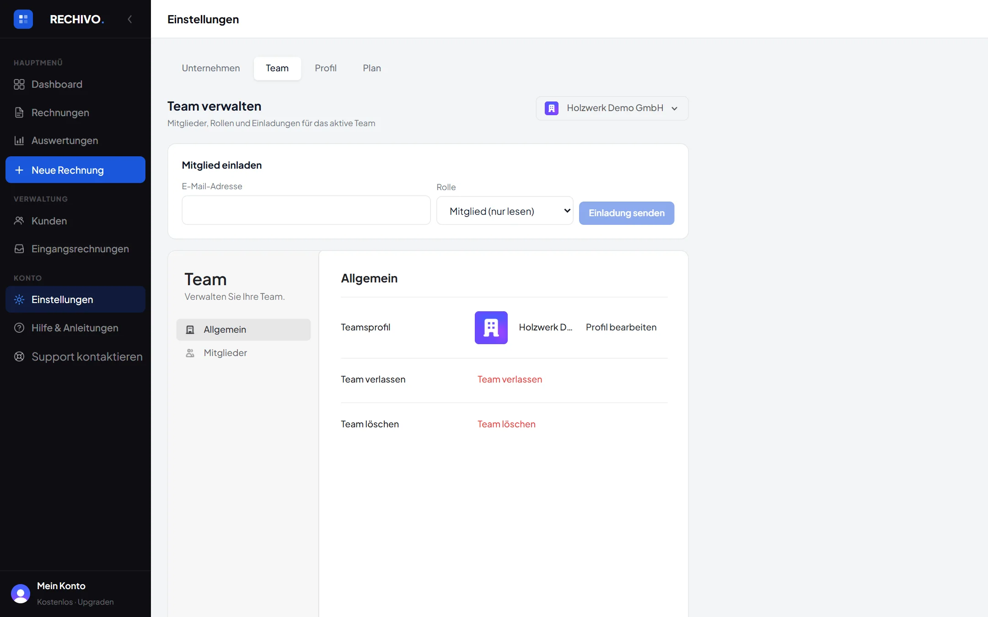
Task: Open the Plan tab
Action: pos(372,68)
